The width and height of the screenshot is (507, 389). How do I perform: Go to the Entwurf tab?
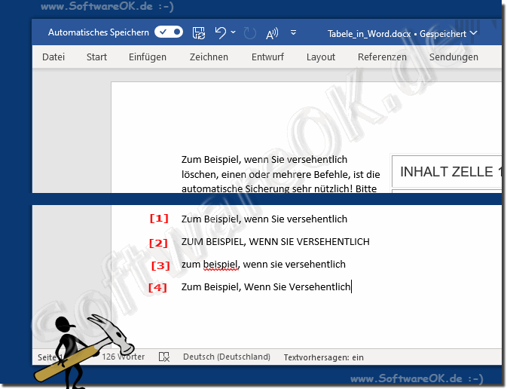(267, 57)
